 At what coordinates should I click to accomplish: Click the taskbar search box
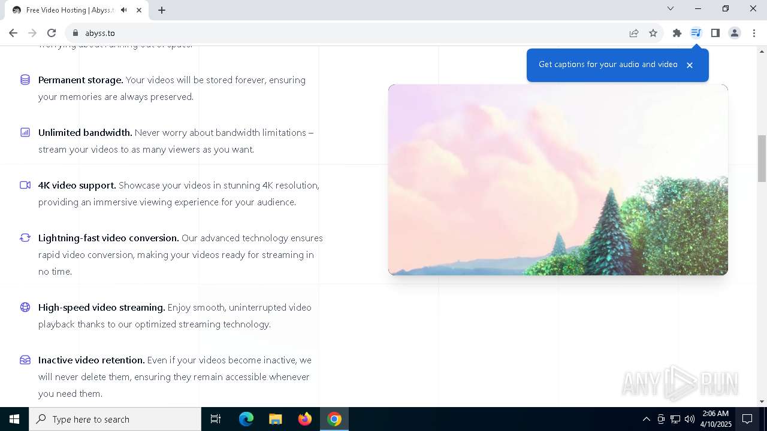(115, 419)
